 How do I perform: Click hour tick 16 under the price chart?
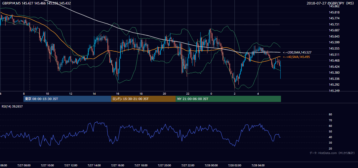[x=118, y=94]
